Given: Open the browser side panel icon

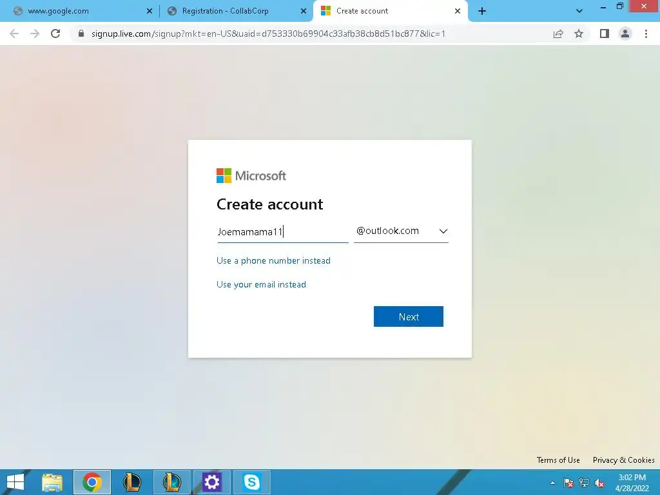Looking at the screenshot, I should click(605, 34).
